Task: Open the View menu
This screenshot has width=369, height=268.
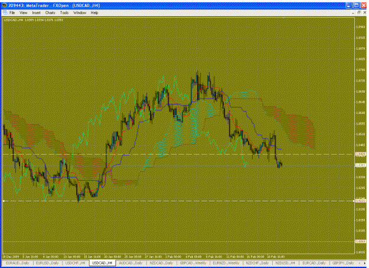Action: click(23, 13)
